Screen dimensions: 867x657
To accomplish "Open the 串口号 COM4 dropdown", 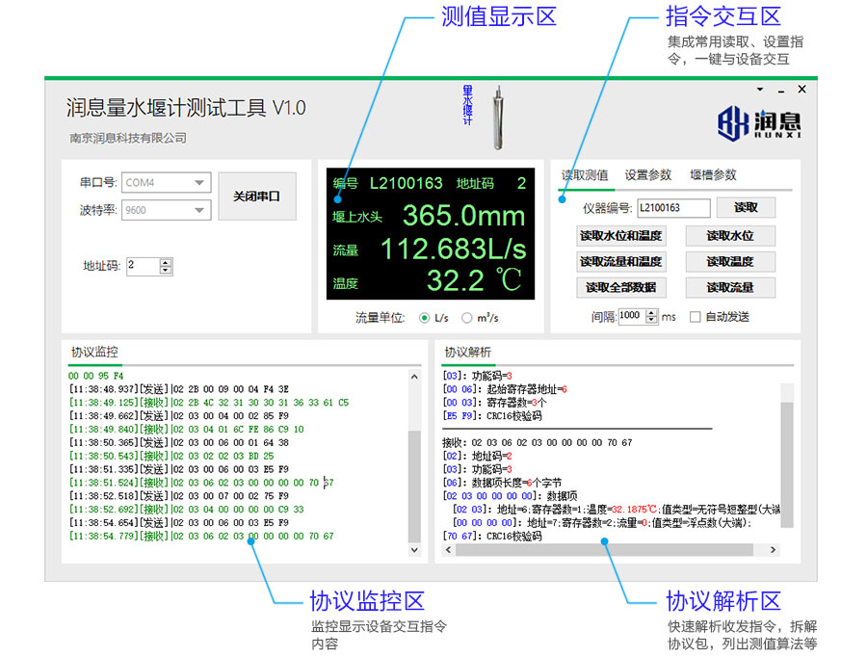I will click(166, 182).
